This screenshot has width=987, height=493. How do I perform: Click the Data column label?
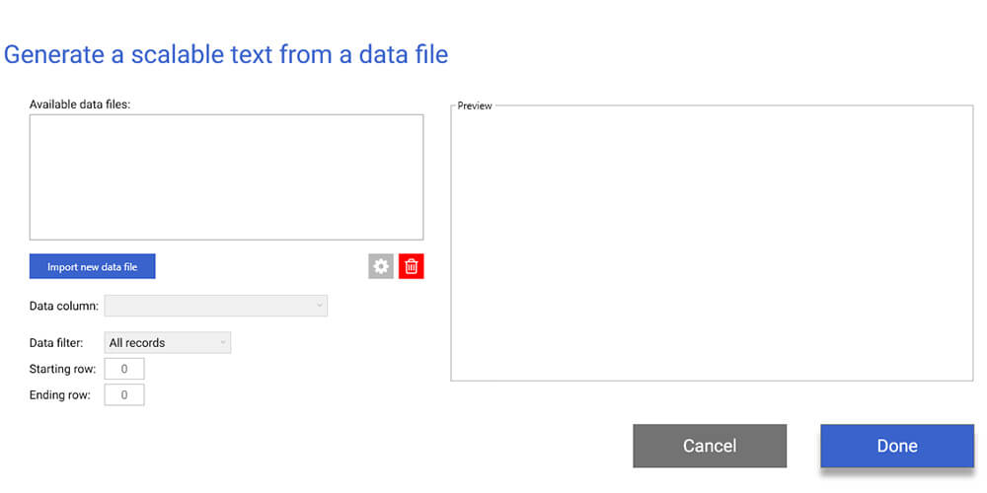(63, 307)
